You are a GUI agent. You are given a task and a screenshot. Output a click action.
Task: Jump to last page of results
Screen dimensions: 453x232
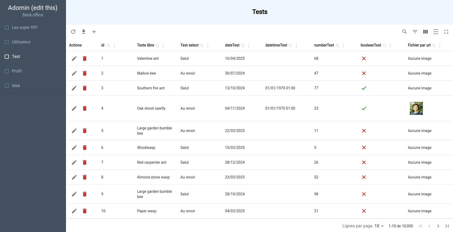click(x=447, y=226)
